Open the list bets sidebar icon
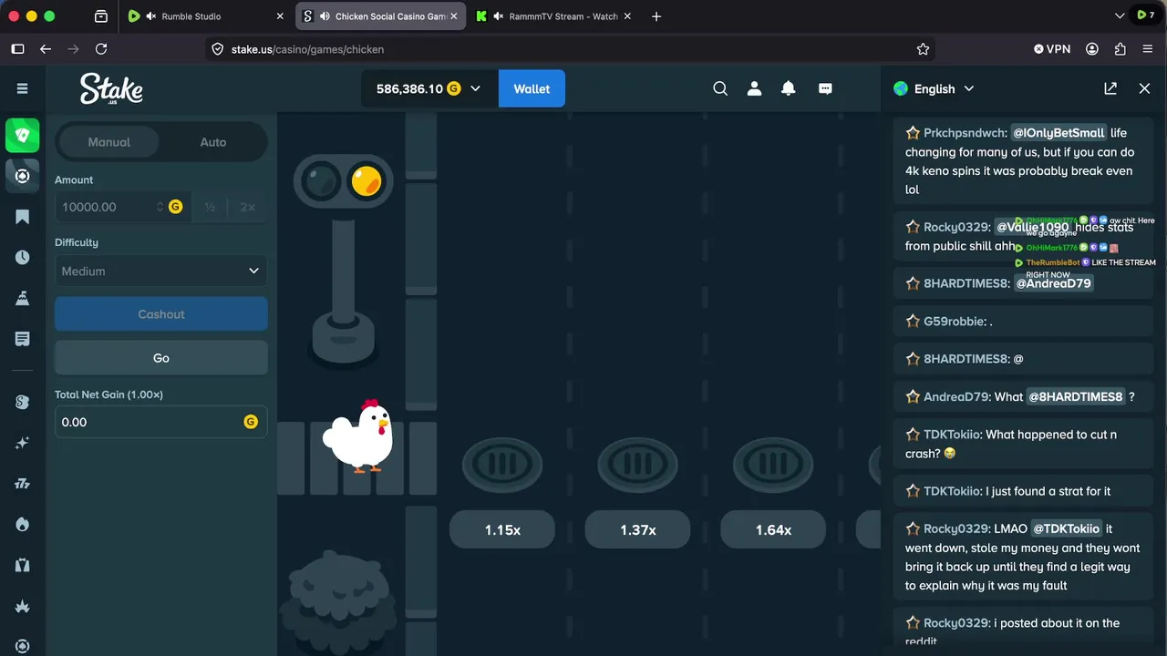This screenshot has height=656, width=1167. pos(23,339)
